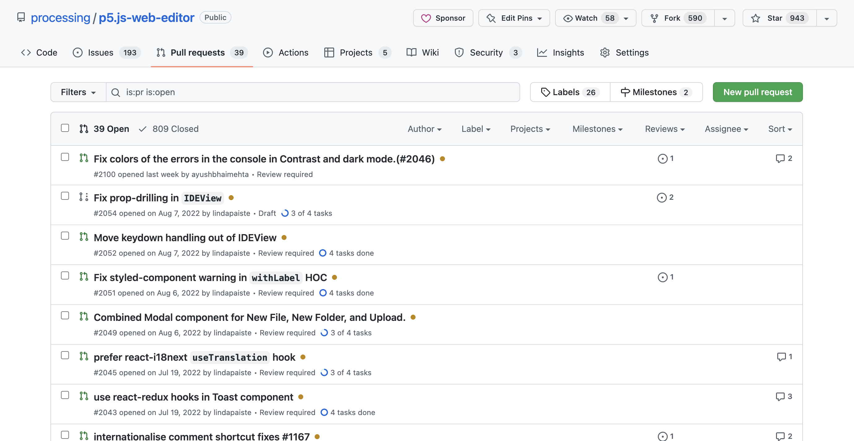Click status dot after Combined Modal component title

tap(413, 317)
